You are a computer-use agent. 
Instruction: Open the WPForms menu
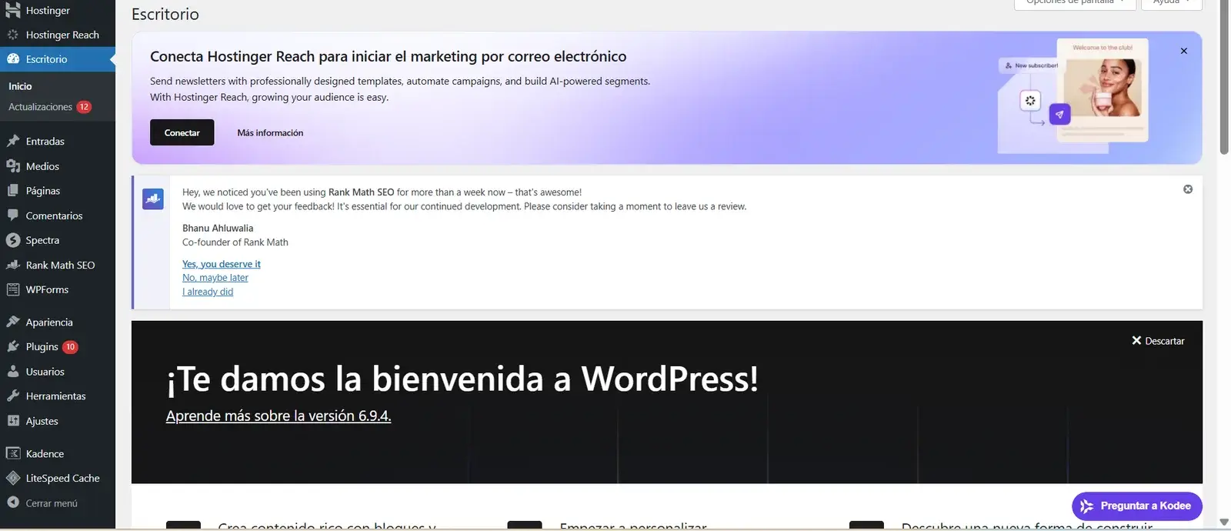click(58, 289)
